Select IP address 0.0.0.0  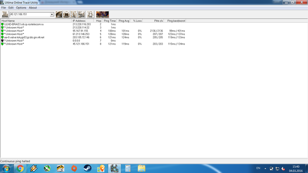[x=76, y=41]
